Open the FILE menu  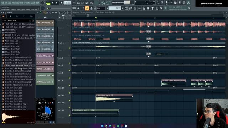[2, 2]
